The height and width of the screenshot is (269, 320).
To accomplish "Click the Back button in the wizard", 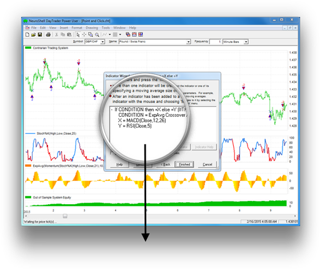I will point(166,164).
